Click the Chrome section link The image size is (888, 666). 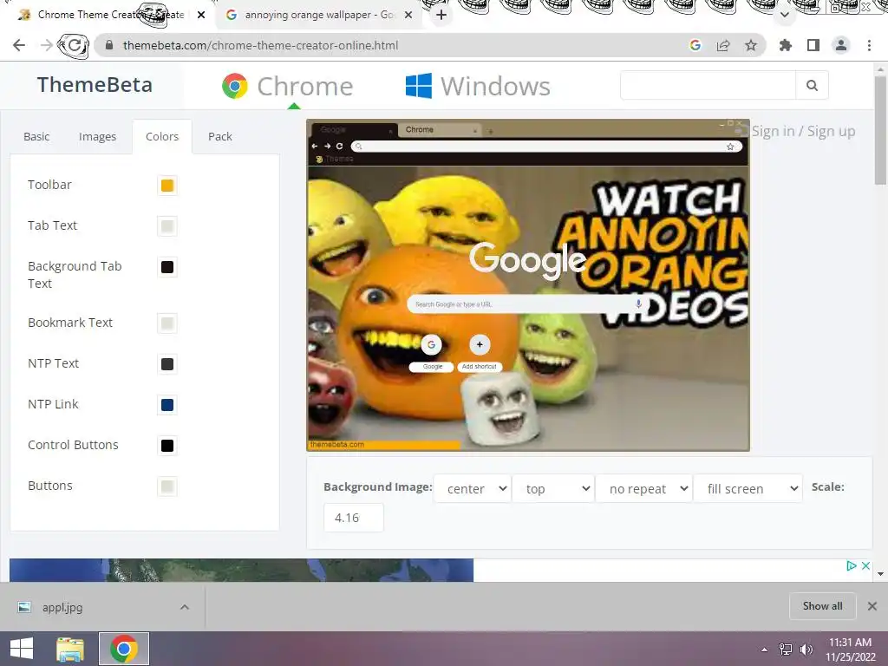[287, 86]
